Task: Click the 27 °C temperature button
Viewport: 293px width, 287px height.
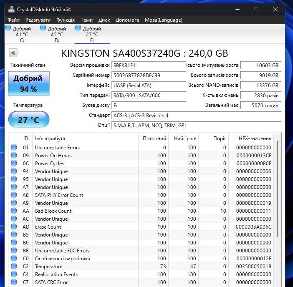Action: point(28,119)
